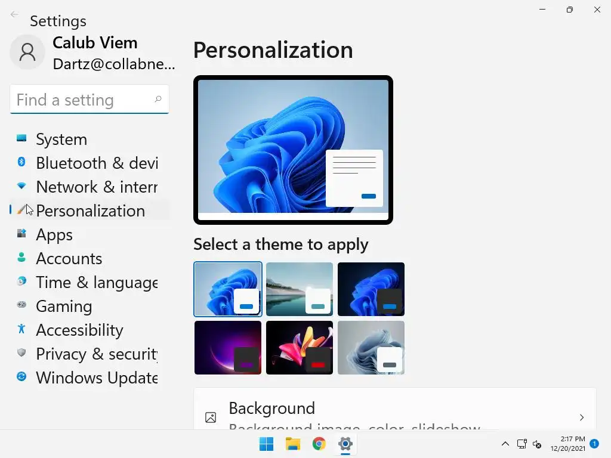
Task: Open the Background settings row
Action: (395, 409)
